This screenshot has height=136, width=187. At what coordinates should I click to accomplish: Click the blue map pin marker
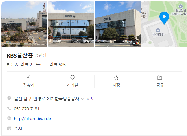pyautogui.click(x=164, y=18)
